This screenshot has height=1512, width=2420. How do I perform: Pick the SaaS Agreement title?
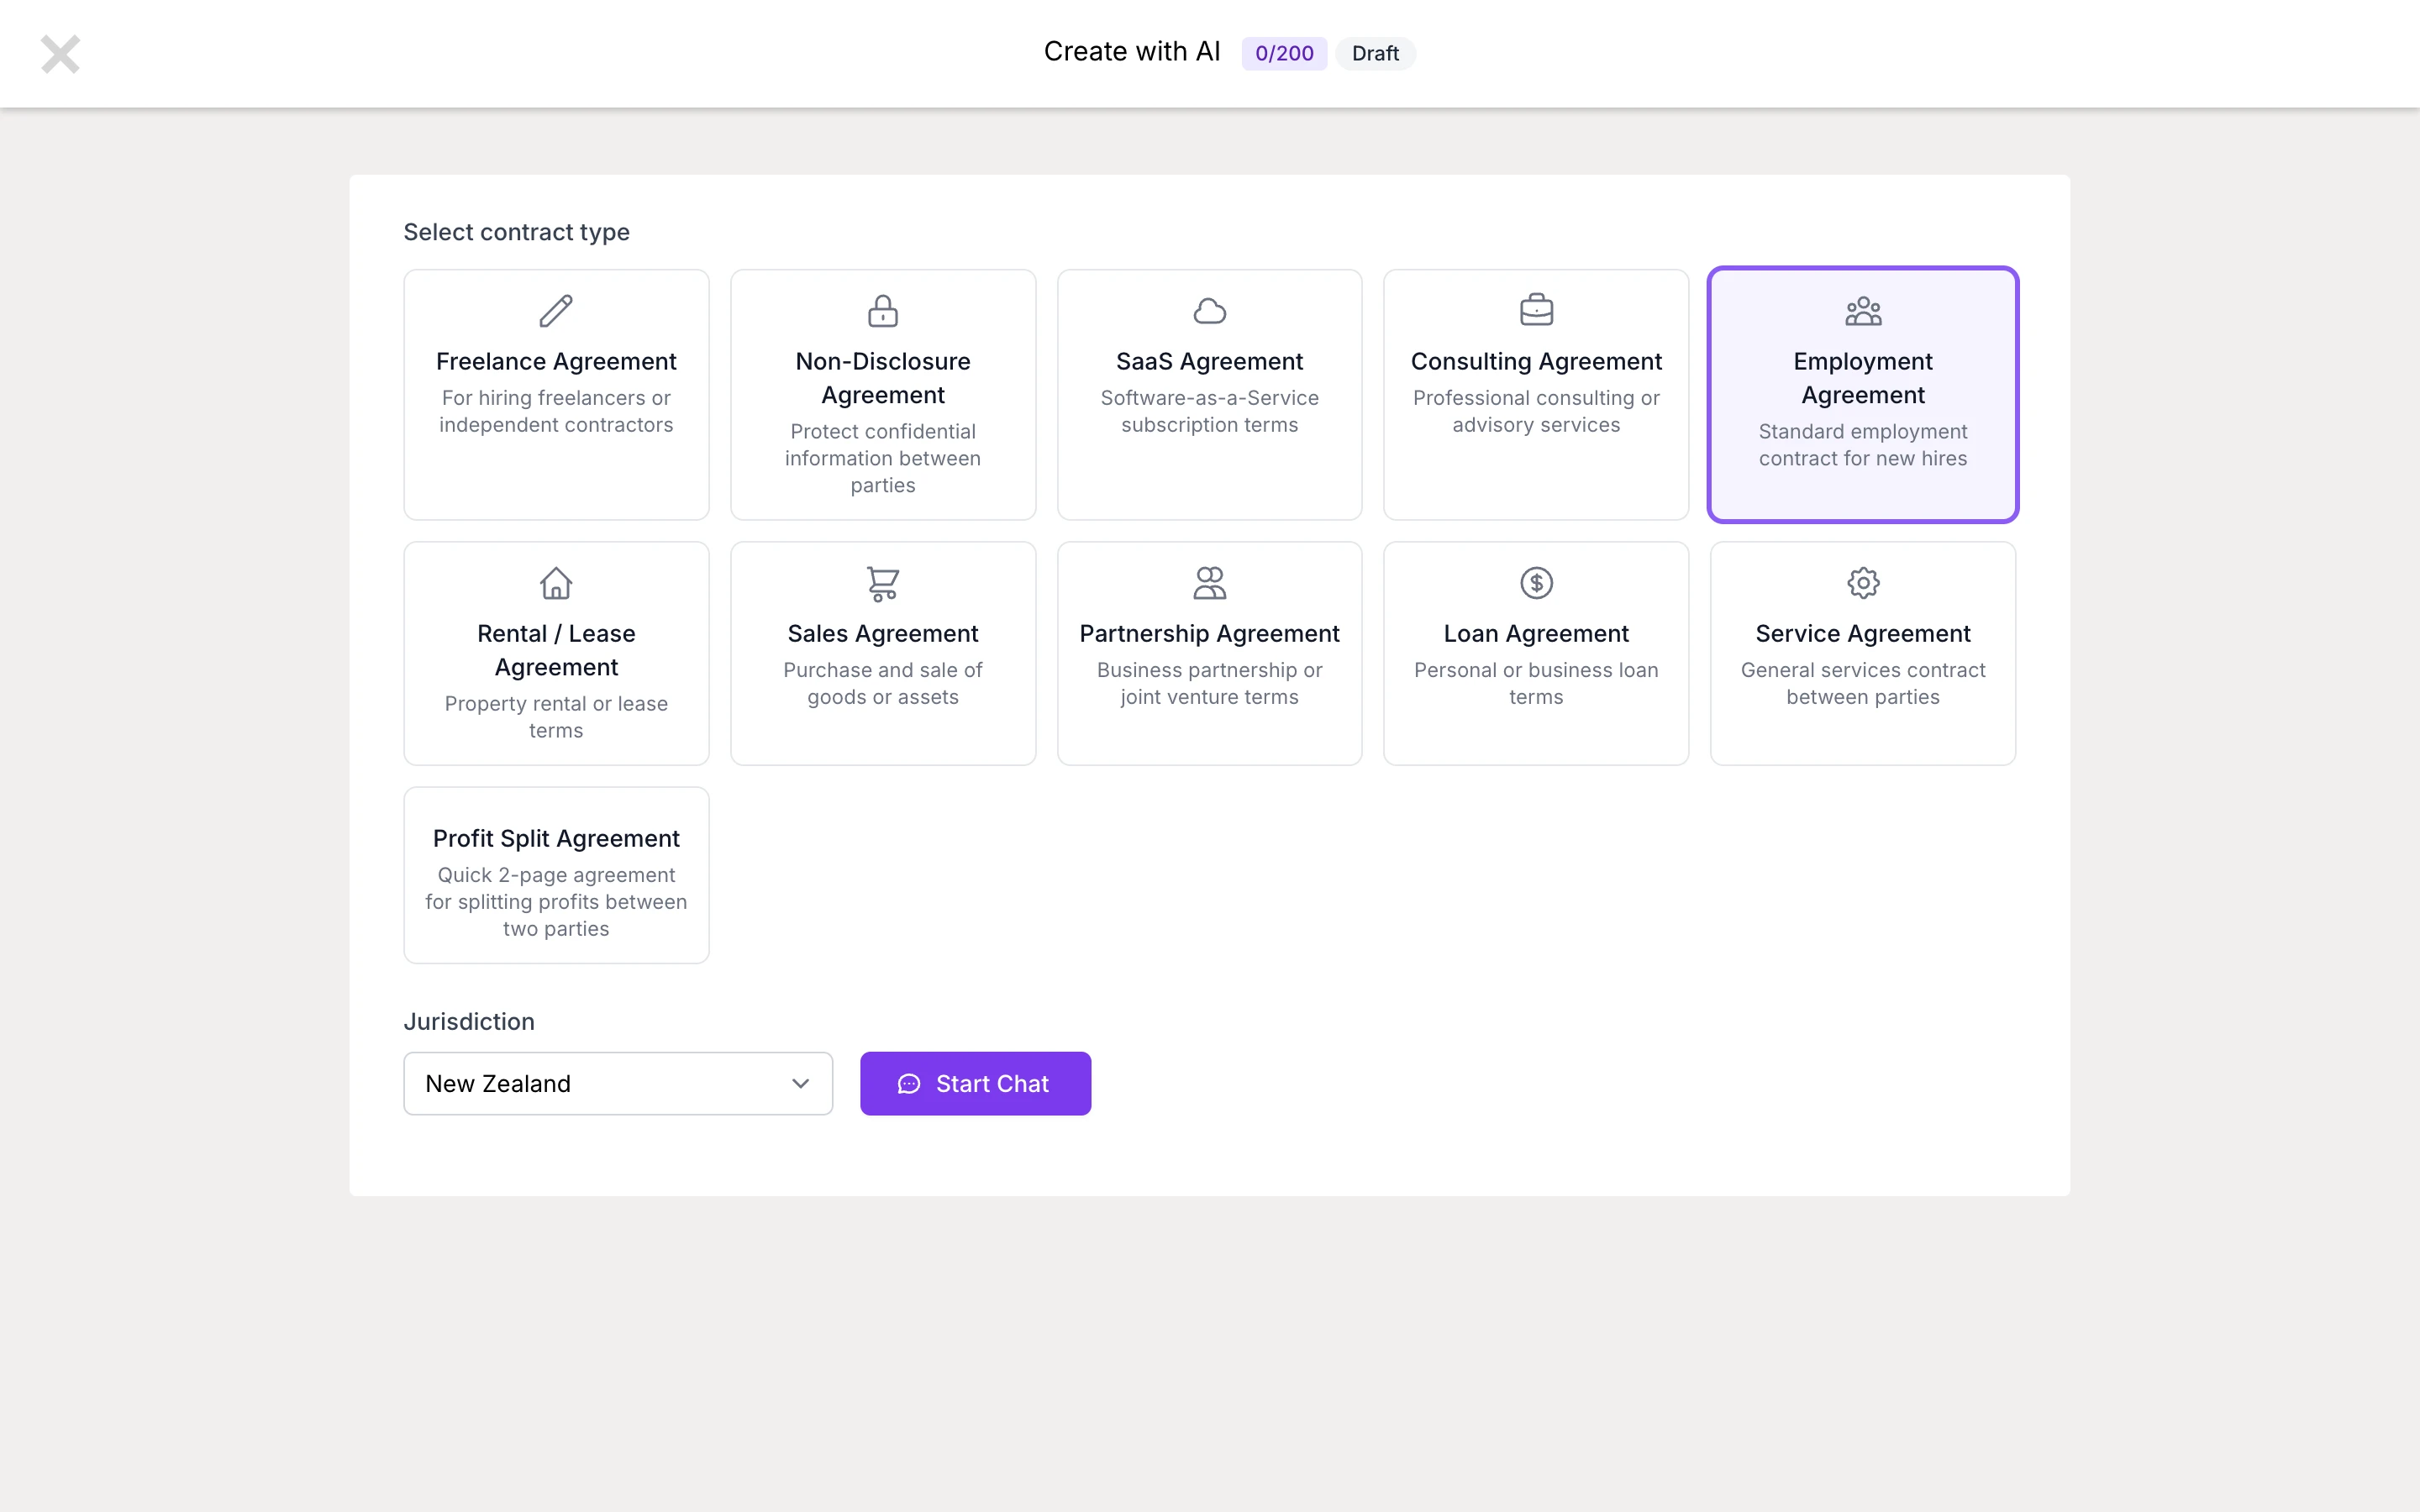coord(1210,361)
